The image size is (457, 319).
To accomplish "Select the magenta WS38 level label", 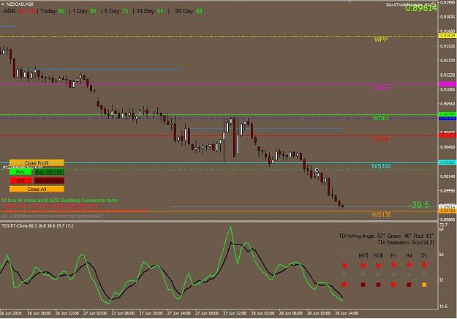I will coord(381,88).
